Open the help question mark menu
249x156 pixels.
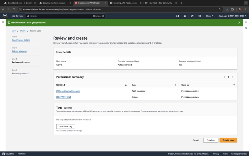[x=192, y=16]
